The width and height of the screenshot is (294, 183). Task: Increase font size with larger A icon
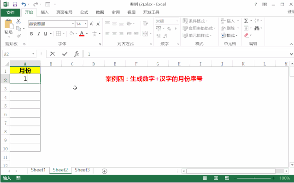point(92,24)
